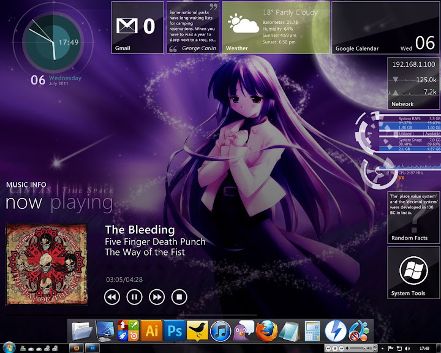Open the notepad icon in the dock
441x353 pixels.
[289, 331]
